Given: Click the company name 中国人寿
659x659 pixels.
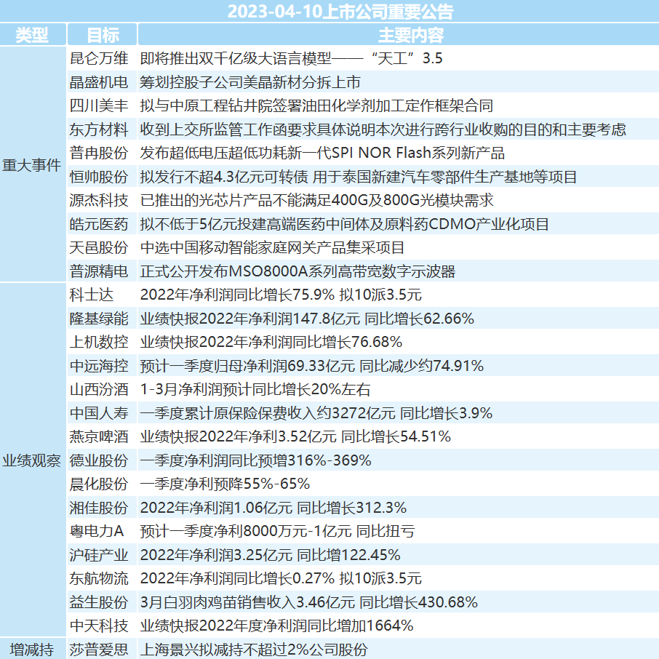Looking at the screenshot, I should point(99,412).
